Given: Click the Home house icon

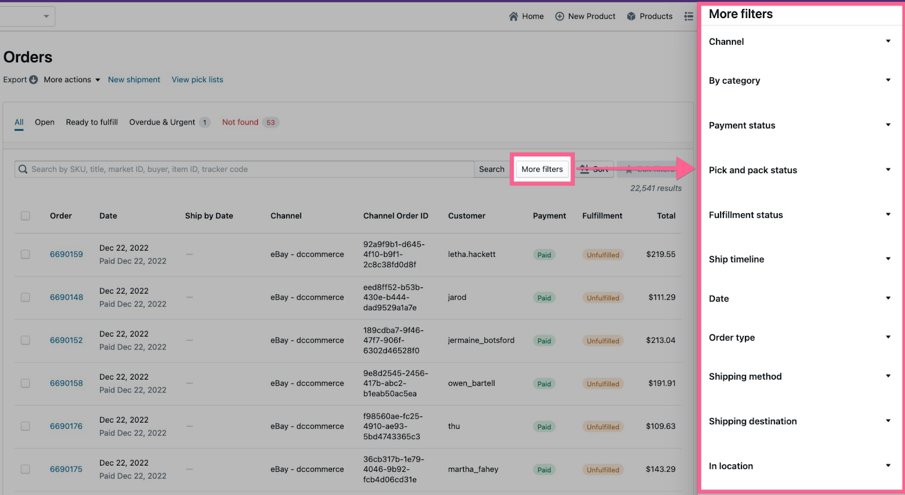Looking at the screenshot, I should 513,16.
